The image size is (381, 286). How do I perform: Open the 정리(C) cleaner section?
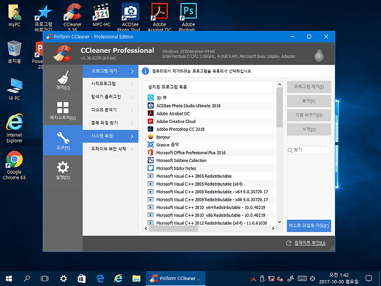point(63,80)
